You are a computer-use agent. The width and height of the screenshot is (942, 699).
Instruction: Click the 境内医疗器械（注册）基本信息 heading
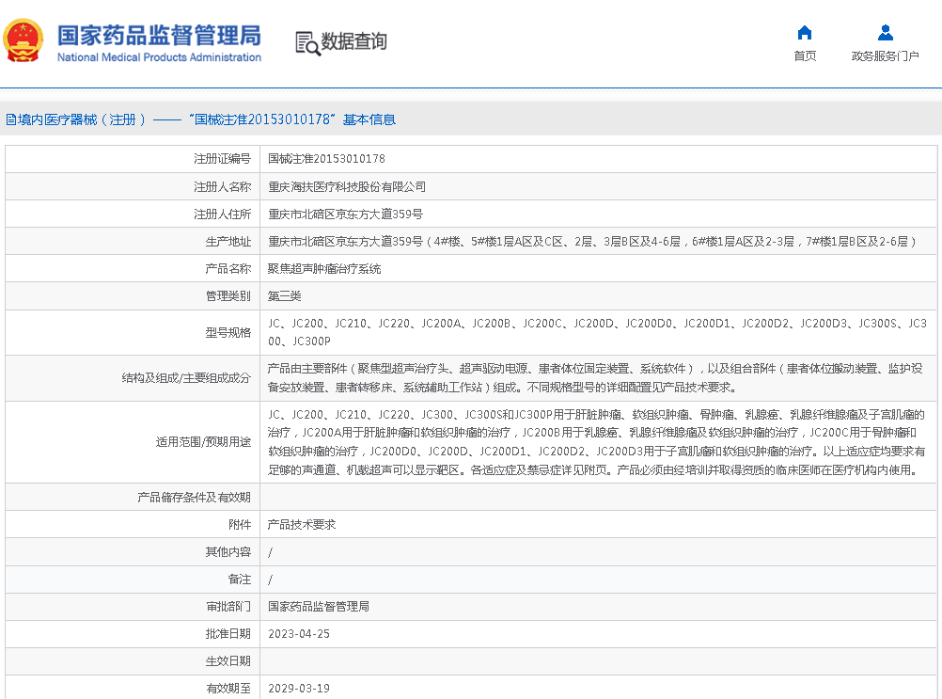[x=200, y=119]
